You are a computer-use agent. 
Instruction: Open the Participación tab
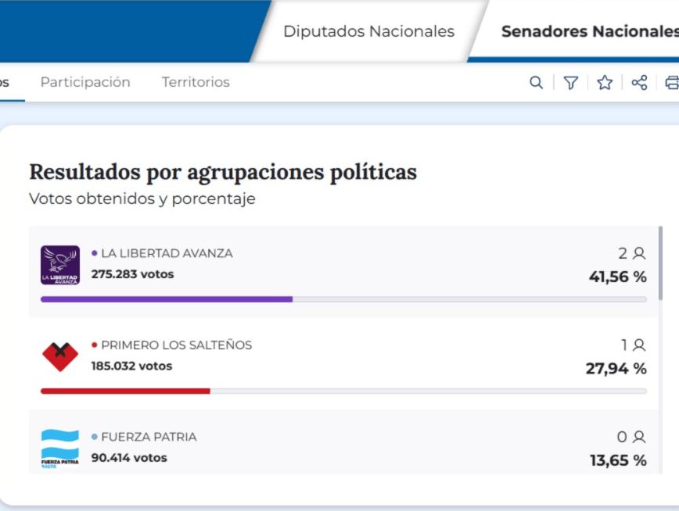pyautogui.click(x=85, y=82)
